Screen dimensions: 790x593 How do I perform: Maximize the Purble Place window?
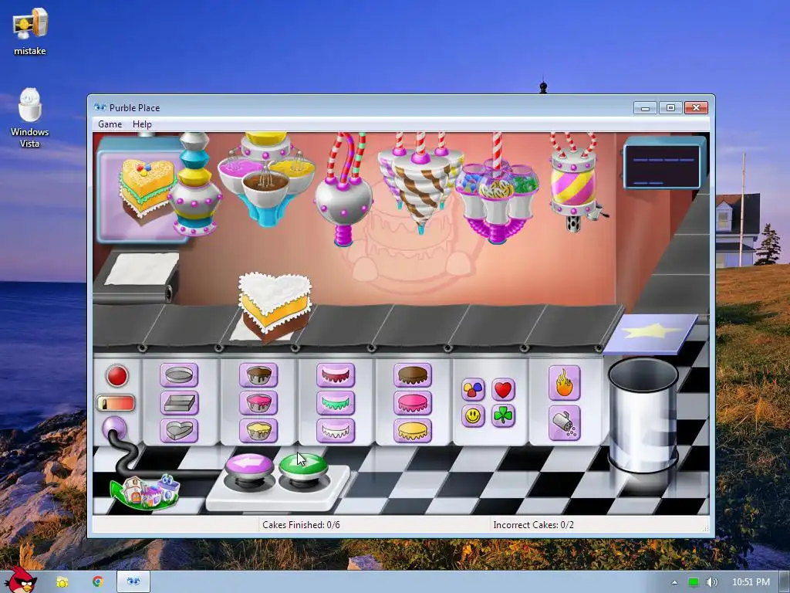pyautogui.click(x=670, y=108)
